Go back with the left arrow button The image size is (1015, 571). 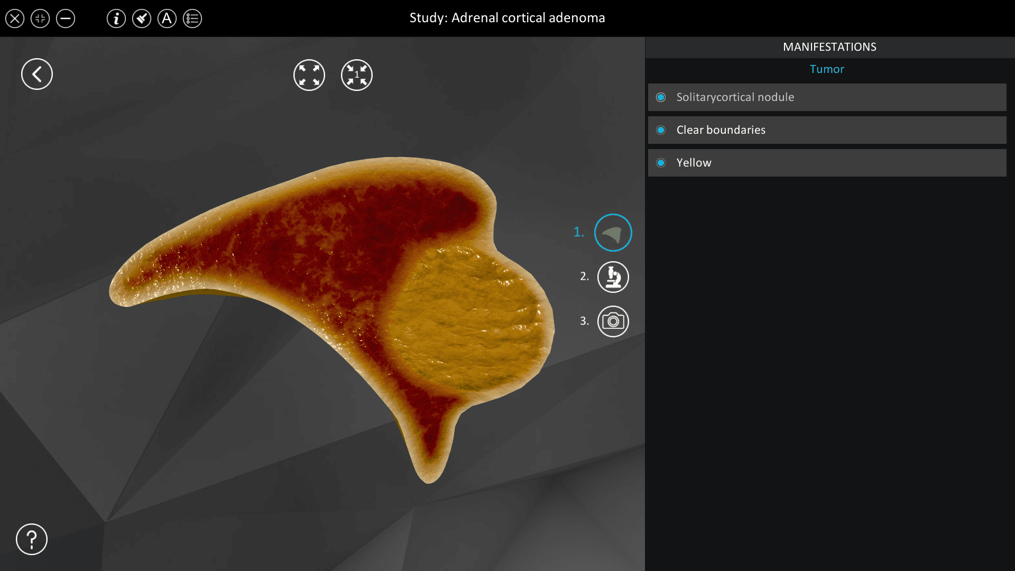37,74
